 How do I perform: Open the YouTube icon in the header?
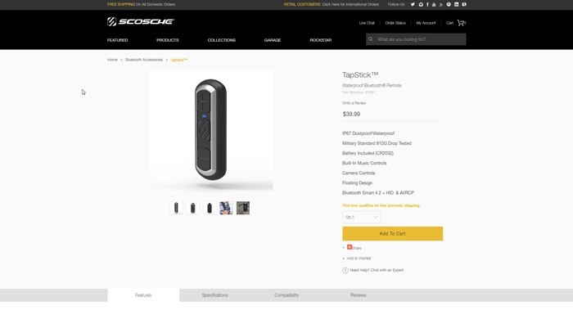point(434,4)
